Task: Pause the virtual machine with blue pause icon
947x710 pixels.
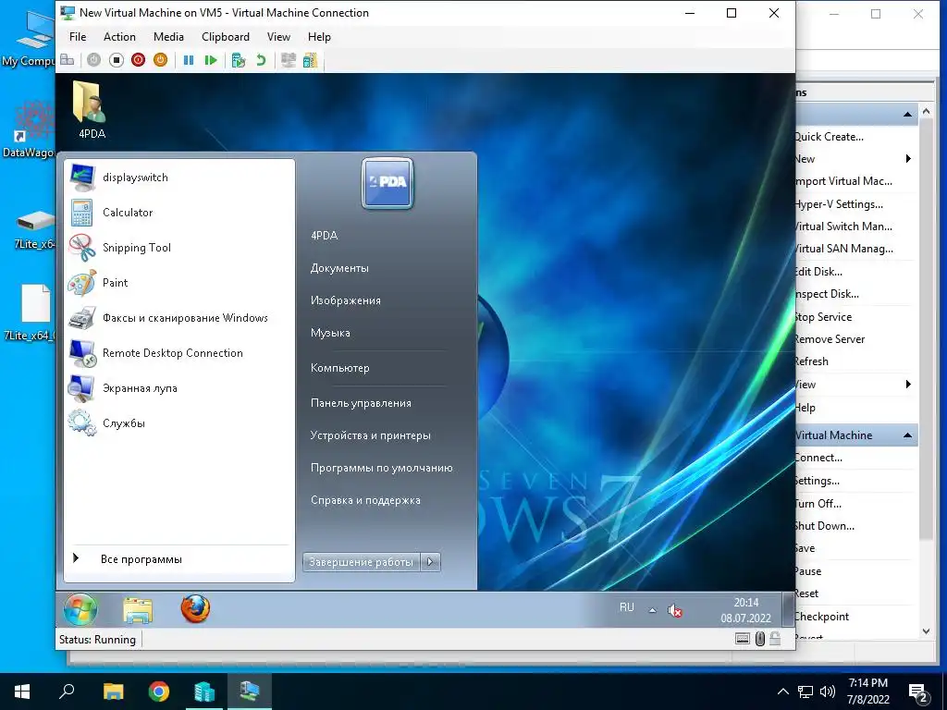Action: (189, 60)
